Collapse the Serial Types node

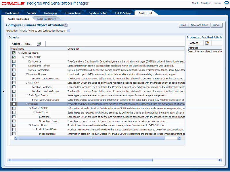[x=34, y=112]
